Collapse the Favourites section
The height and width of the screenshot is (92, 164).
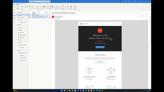[17, 13]
